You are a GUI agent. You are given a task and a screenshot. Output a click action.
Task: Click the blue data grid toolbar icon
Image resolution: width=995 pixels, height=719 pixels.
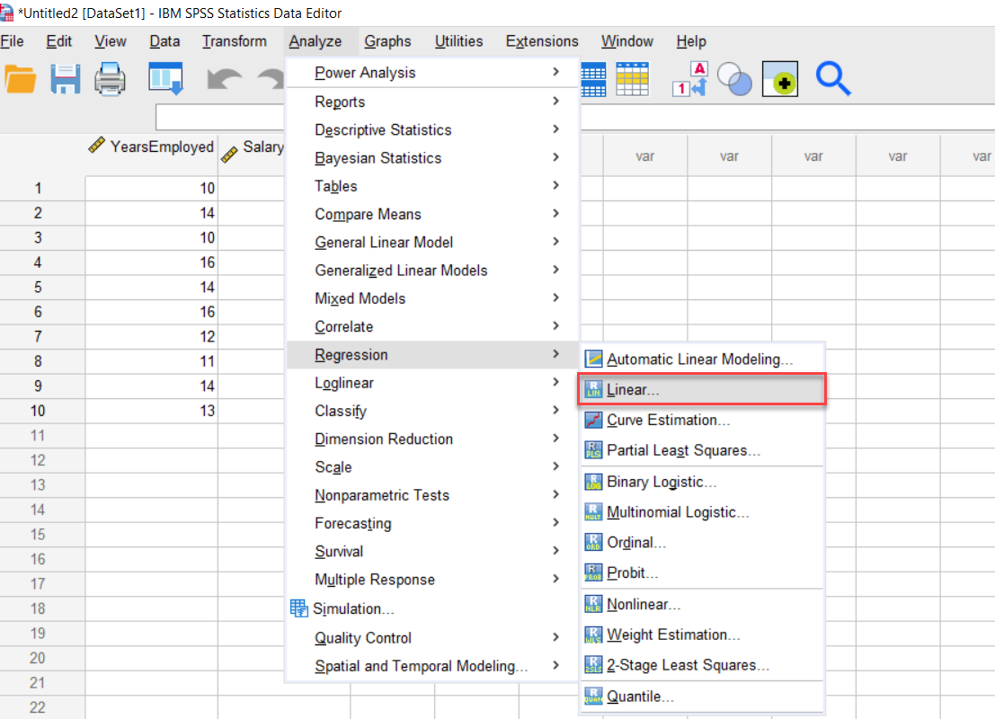pyautogui.click(x=593, y=79)
